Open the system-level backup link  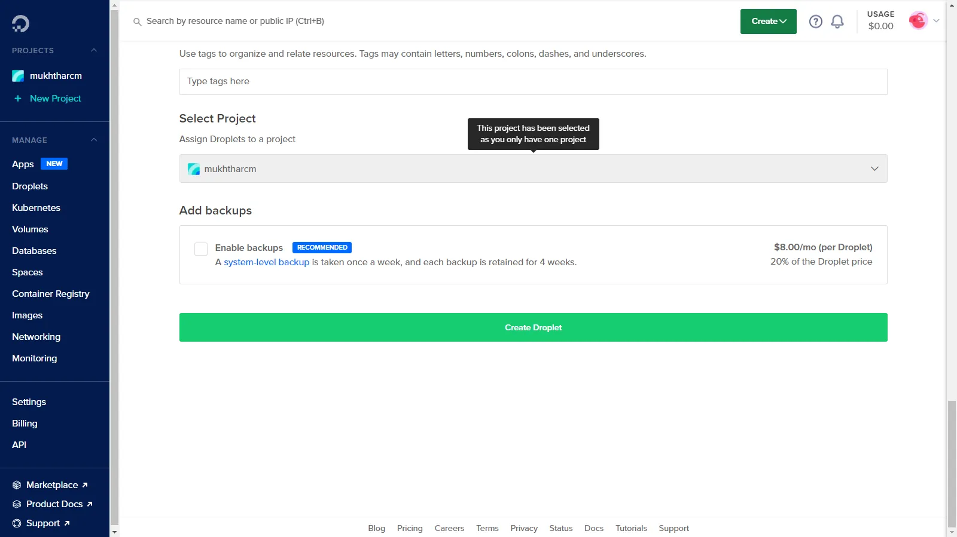(x=266, y=262)
